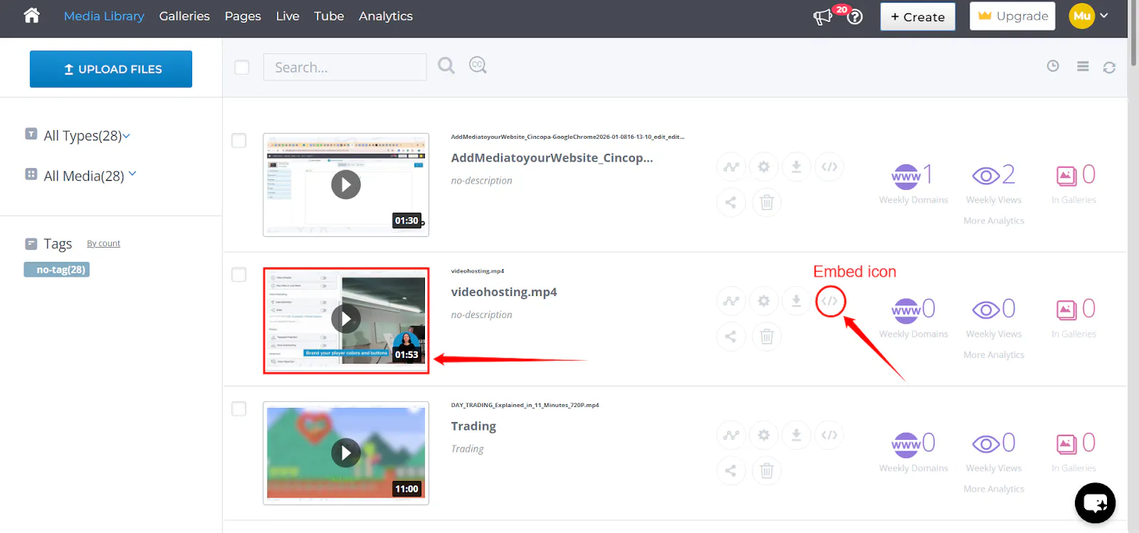The width and height of the screenshot is (1139, 533).
Task: Open the announcements megaphone icon
Action: [823, 16]
